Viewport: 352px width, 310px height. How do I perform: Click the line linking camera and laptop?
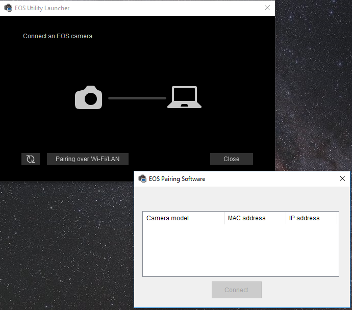pos(137,97)
